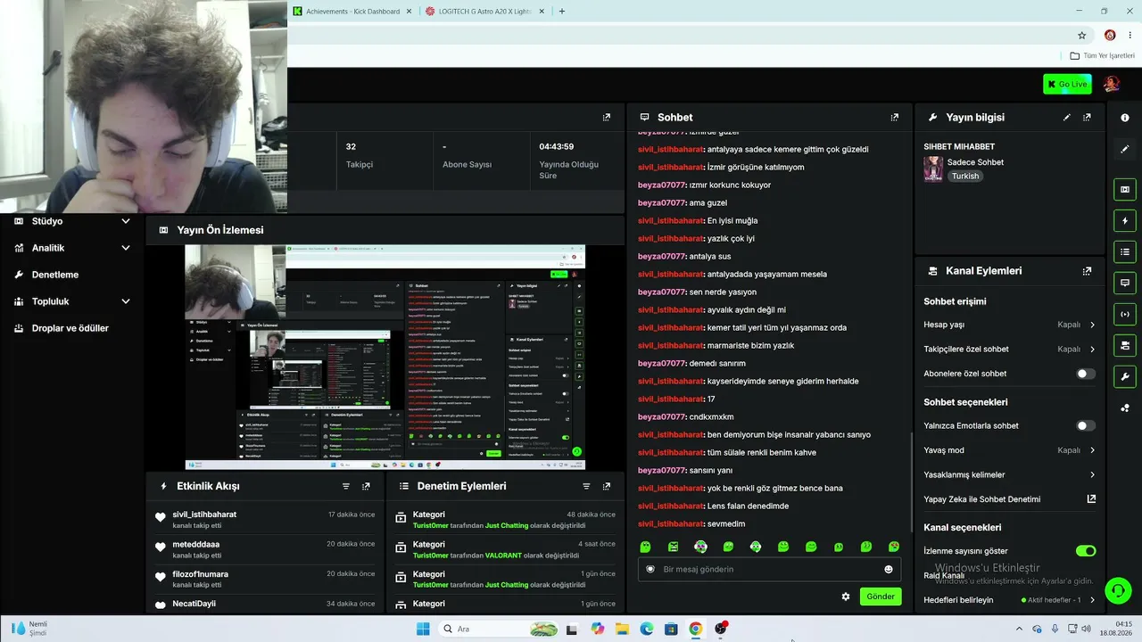The width and height of the screenshot is (1142, 642).
Task: Toggle stream info wrench icon in right sidebar
Action: pos(1125,376)
